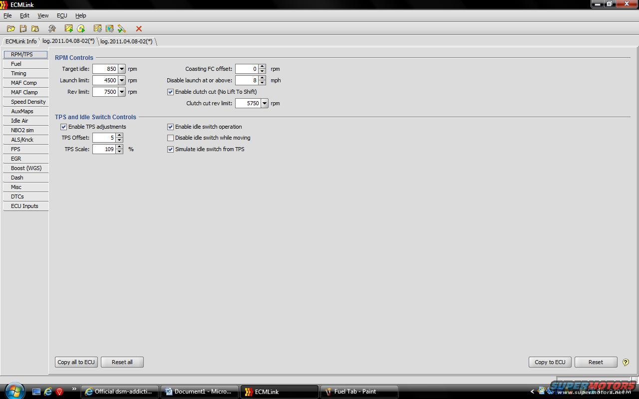This screenshot has height=399, width=639.
Task: Switch to Official dsm-addicti... browser taskbar button
Action: [119, 392]
